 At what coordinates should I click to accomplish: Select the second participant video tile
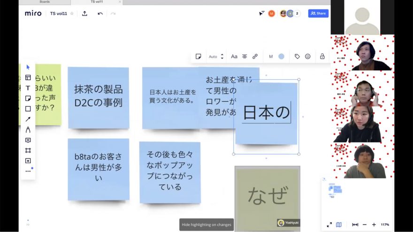[362, 52]
